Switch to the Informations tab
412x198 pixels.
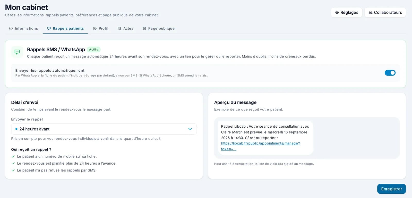click(x=23, y=29)
